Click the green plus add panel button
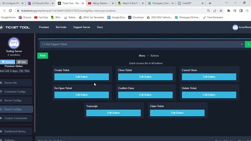The image size is (251, 141). [248, 44]
